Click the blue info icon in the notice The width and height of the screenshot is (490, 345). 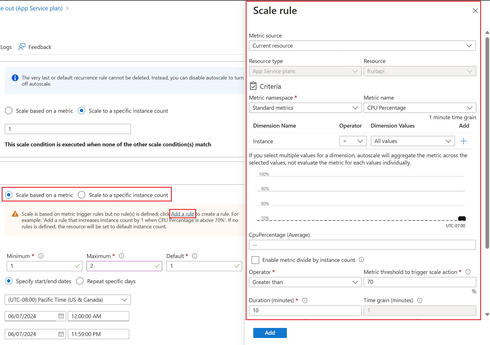tap(15, 78)
